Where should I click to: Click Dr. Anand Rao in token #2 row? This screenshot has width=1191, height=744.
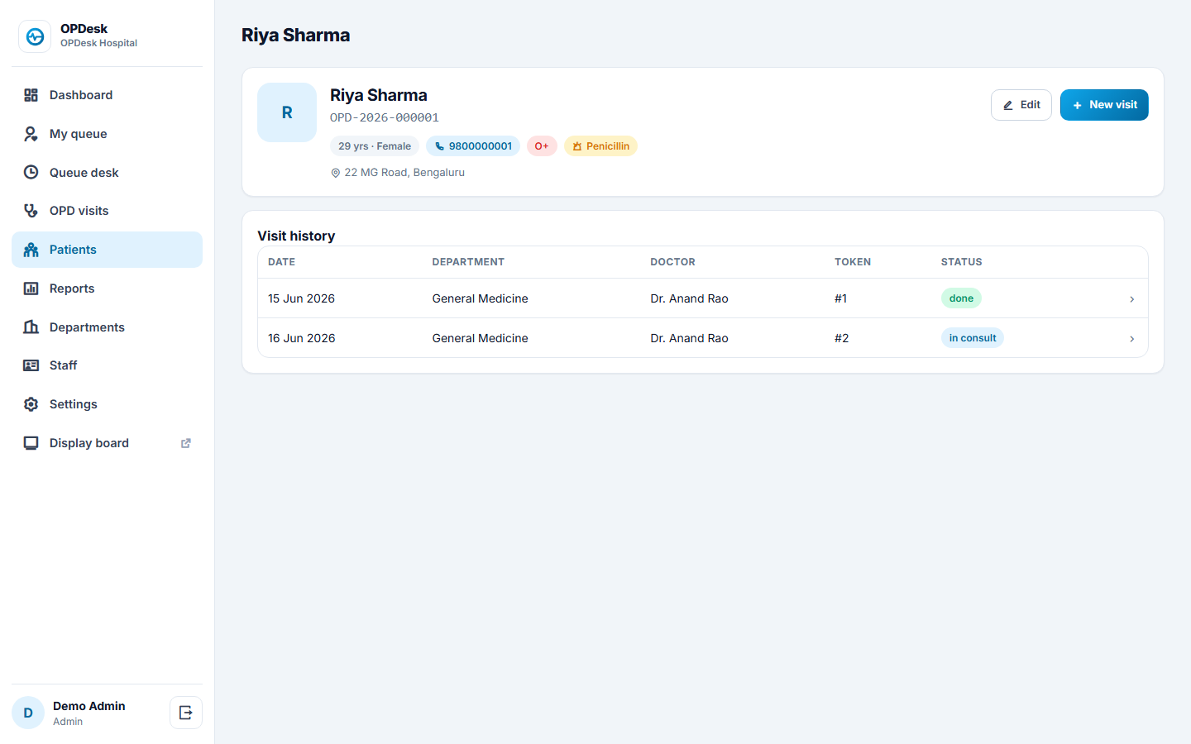pos(690,338)
